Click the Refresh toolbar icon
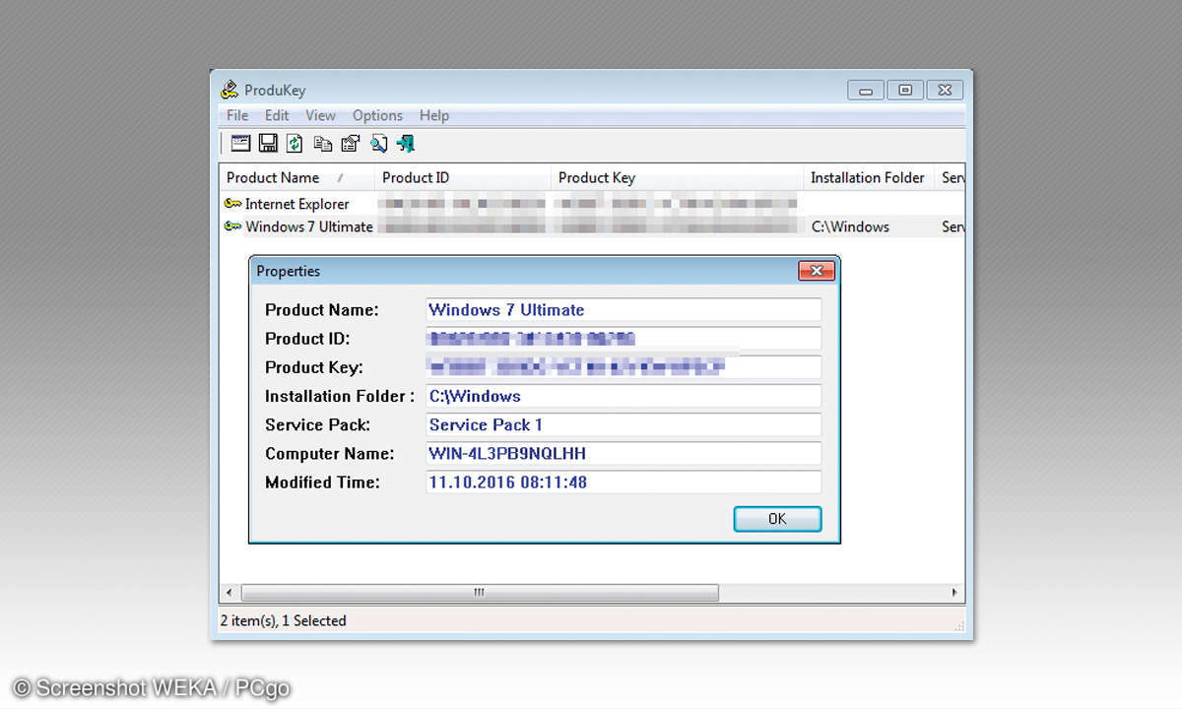1182x709 pixels. pos(295,144)
